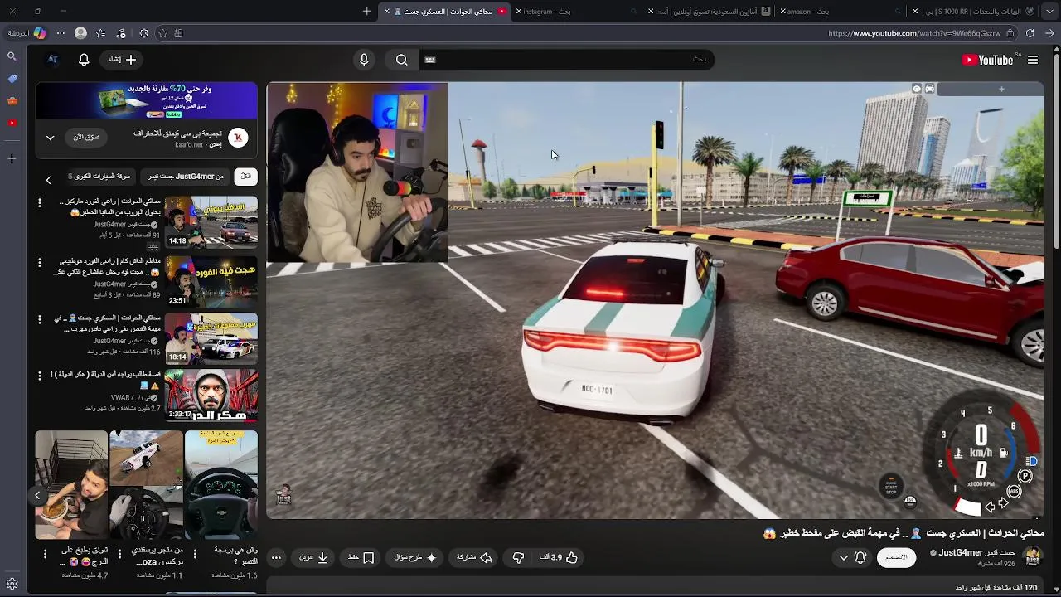Open the on-screen keyboard in search box

coord(430,60)
